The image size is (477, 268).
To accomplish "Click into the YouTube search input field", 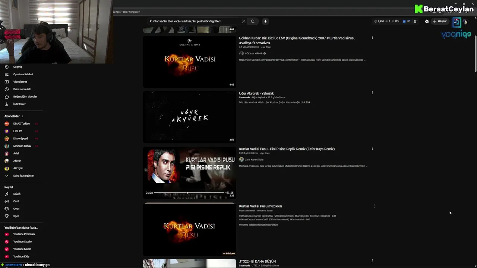I will [x=194, y=21].
